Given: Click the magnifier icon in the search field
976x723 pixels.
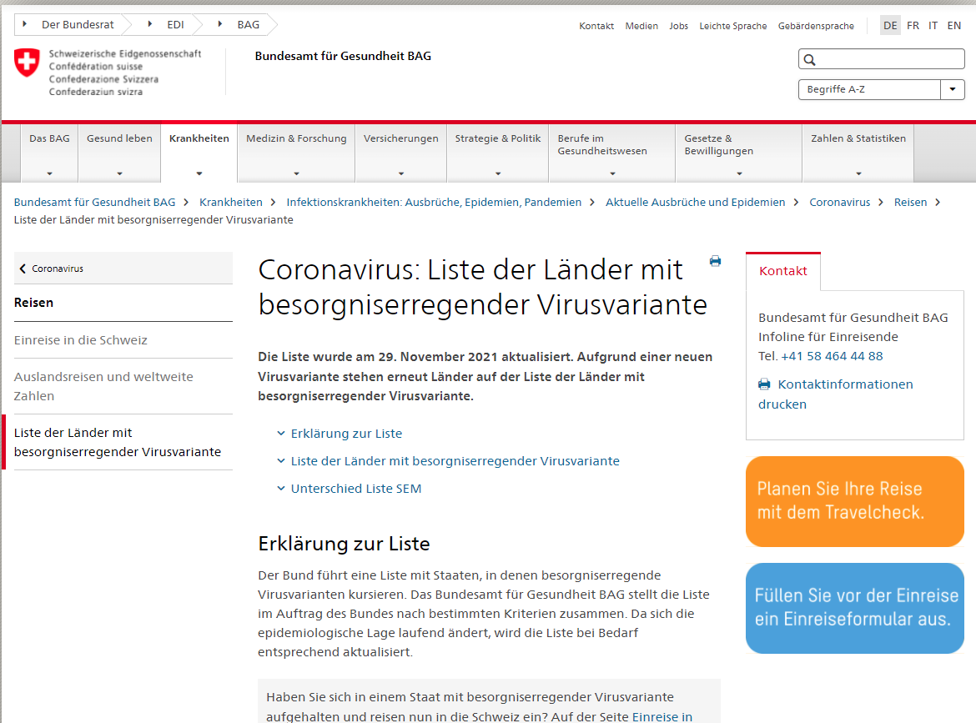Looking at the screenshot, I should point(809,60).
